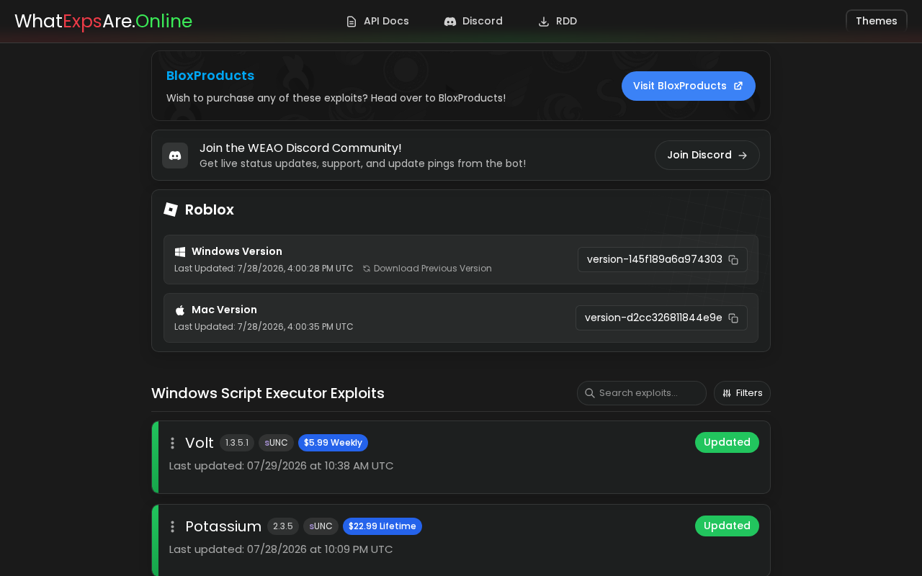The width and height of the screenshot is (922, 576).
Task: Copy the Windows version hash
Action: click(733, 260)
